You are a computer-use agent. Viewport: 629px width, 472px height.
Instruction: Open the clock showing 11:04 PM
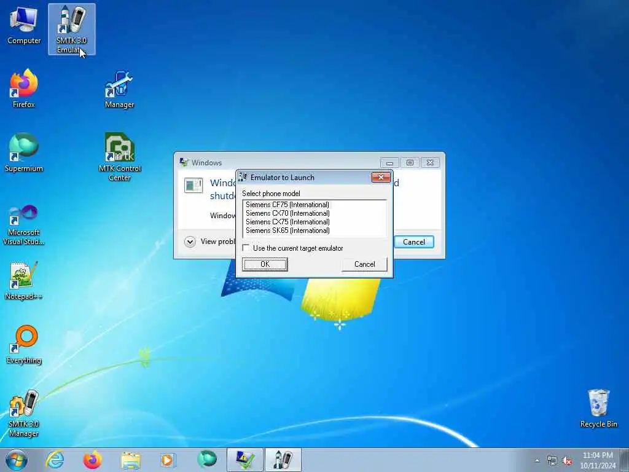(x=598, y=460)
